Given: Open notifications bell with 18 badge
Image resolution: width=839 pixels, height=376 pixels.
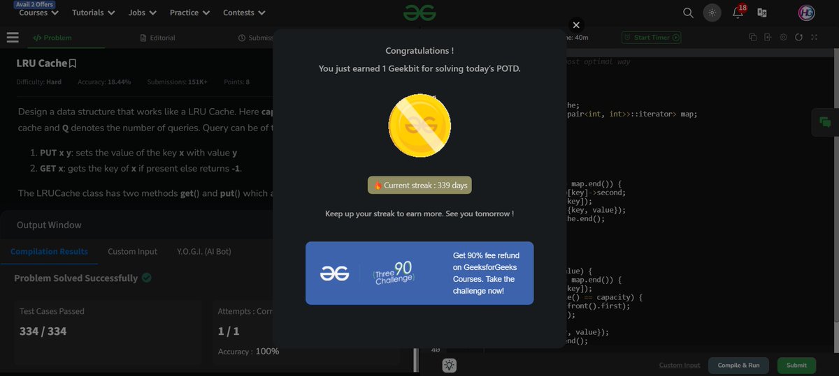Looking at the screenshot, I should [738, 12].
